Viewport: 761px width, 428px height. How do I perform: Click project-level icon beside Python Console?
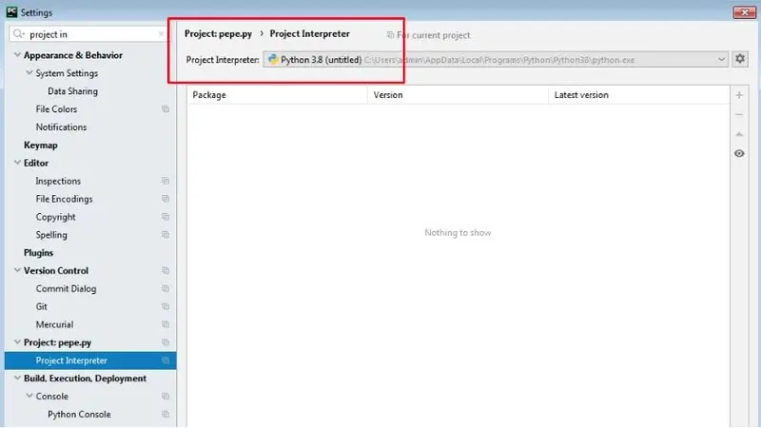pyautogui.click(x=166, y=415)
